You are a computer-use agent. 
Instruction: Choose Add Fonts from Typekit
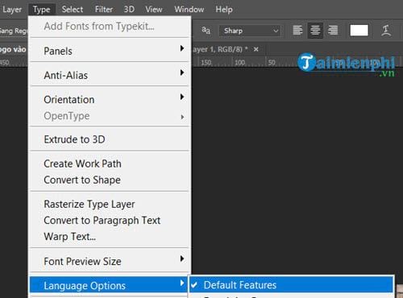(x=110, y=27)
